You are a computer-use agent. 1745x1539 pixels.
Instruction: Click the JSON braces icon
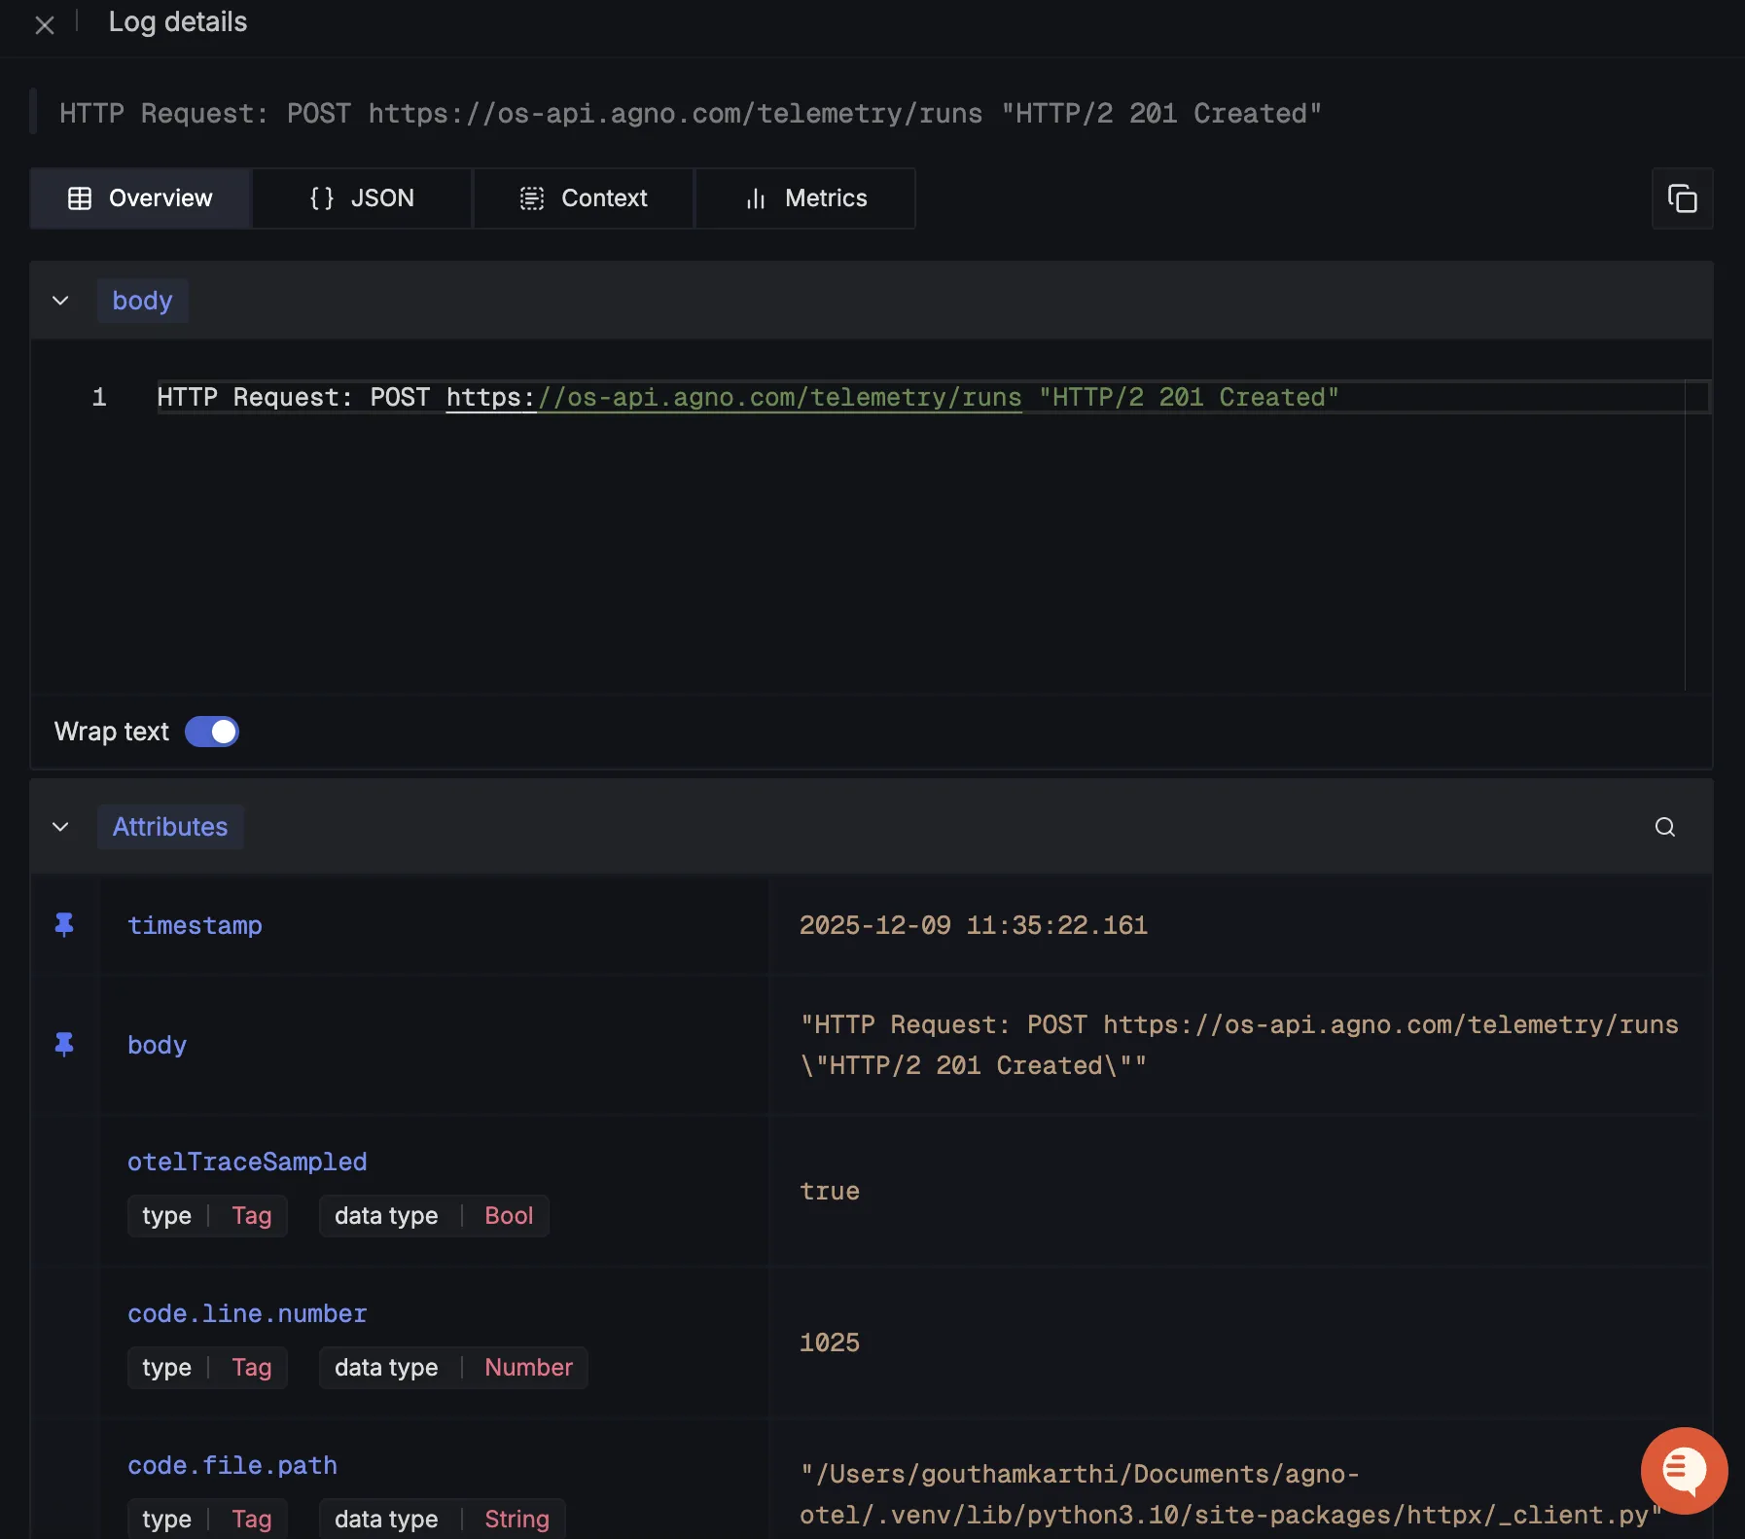coord(322,198)
